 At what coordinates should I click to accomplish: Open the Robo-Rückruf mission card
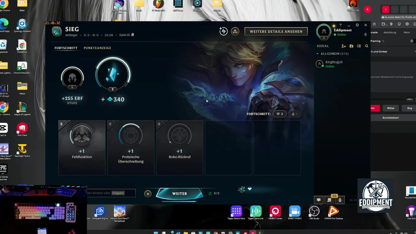tap(179, 148)
